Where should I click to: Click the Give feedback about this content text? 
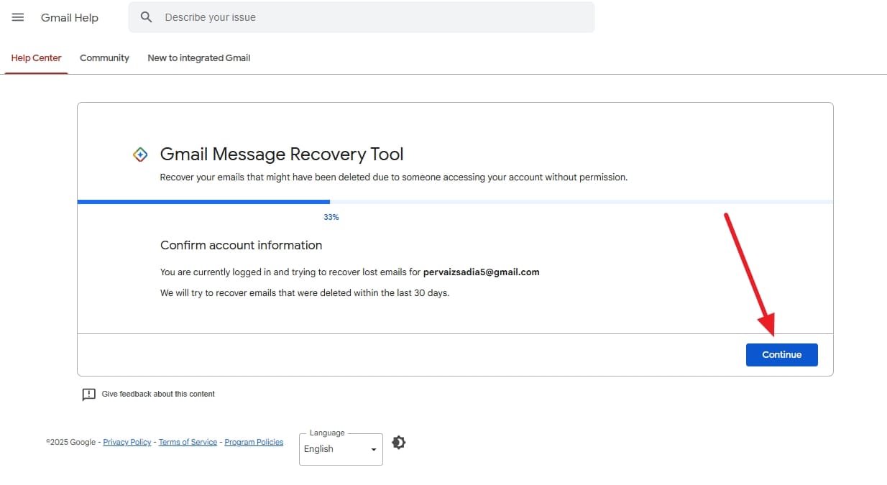click(x=158, y=394)
